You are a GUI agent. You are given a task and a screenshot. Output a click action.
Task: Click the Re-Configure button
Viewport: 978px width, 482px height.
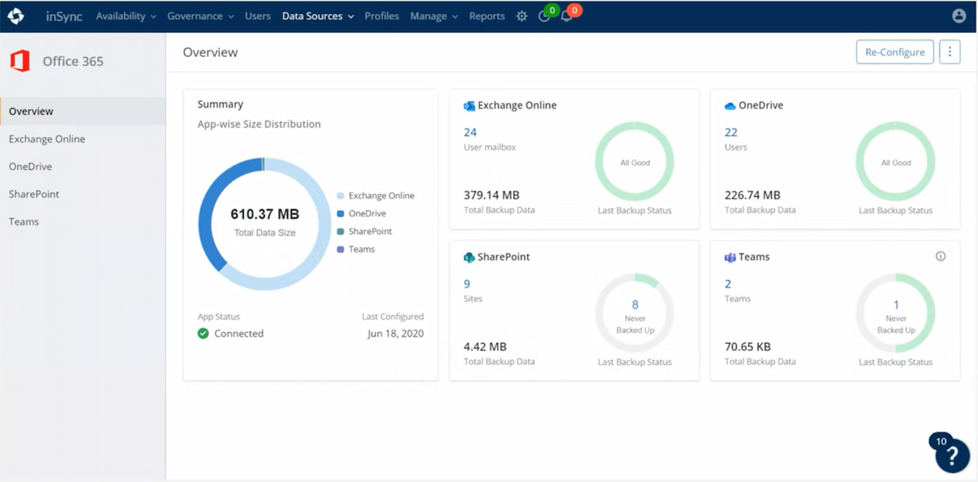click(x=895, y=51)
